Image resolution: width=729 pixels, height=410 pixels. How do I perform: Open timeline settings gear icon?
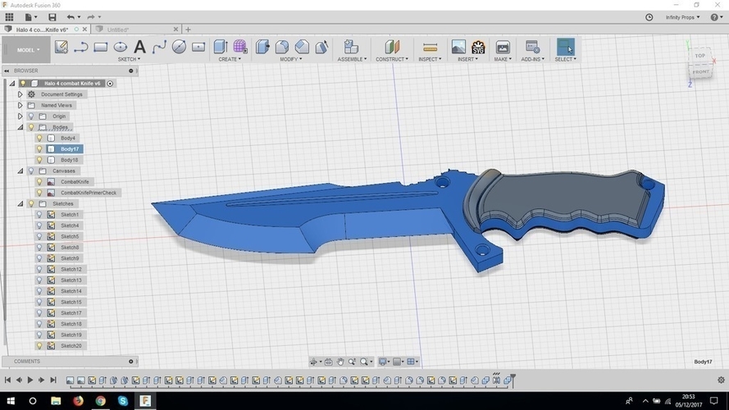click(721, 380)
